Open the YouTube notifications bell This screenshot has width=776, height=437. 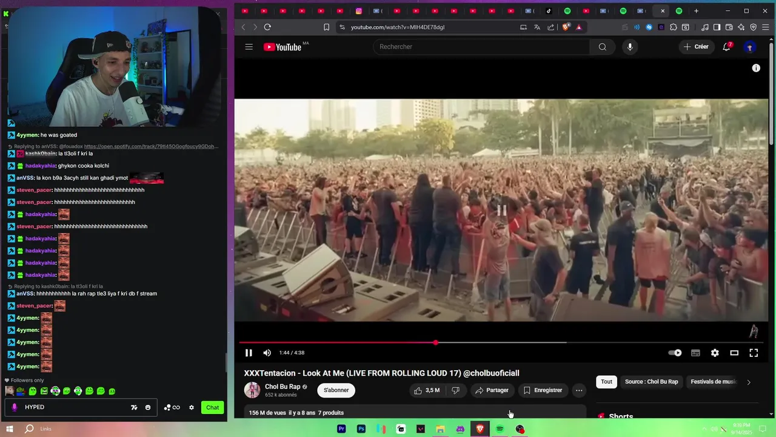coord(726,47)
